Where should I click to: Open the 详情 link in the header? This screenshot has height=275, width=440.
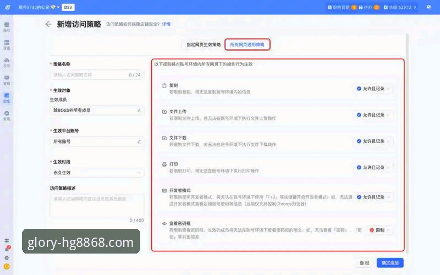tap(166, 24)
